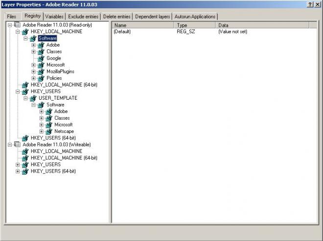The width and height of the screenshot is (323, 241).
Task: Click the key icon next to Policies
Action: click(41, 78)
